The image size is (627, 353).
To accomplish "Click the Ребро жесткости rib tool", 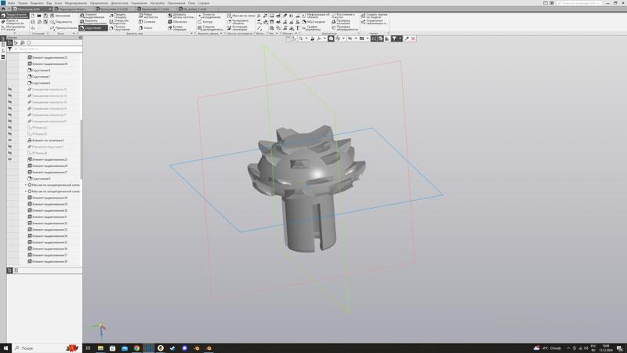I will click(x=149, y=16).
